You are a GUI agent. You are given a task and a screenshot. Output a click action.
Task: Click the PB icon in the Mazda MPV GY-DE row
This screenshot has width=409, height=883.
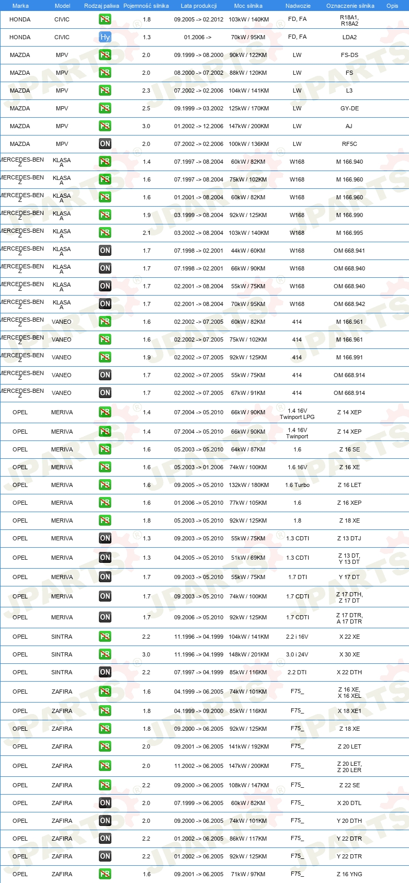click(105, 108)
